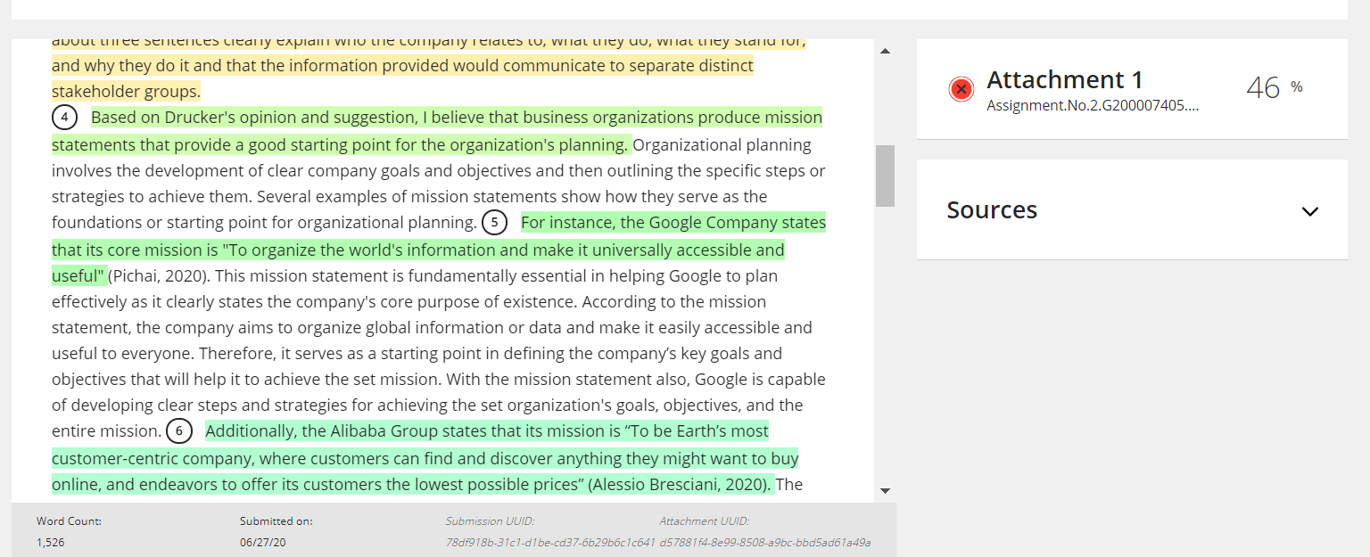The image size is (1370, 557).
Task: Click the attachment filename Assignment.No.2.G200007405
Action: coord(1093,106)
